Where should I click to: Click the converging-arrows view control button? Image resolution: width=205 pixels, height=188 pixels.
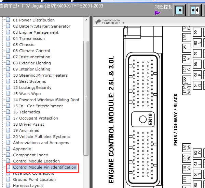(x=195, y=10)
